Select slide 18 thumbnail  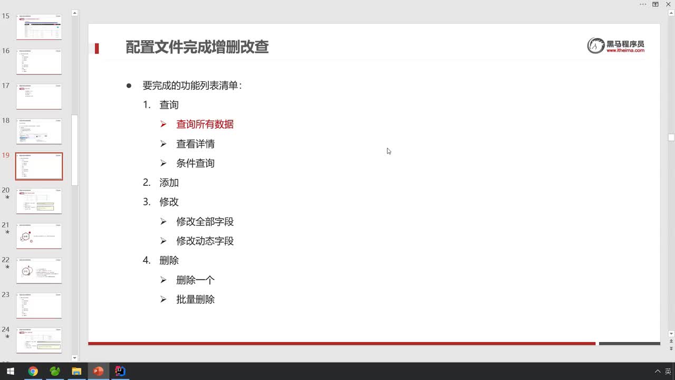[39, 131]
